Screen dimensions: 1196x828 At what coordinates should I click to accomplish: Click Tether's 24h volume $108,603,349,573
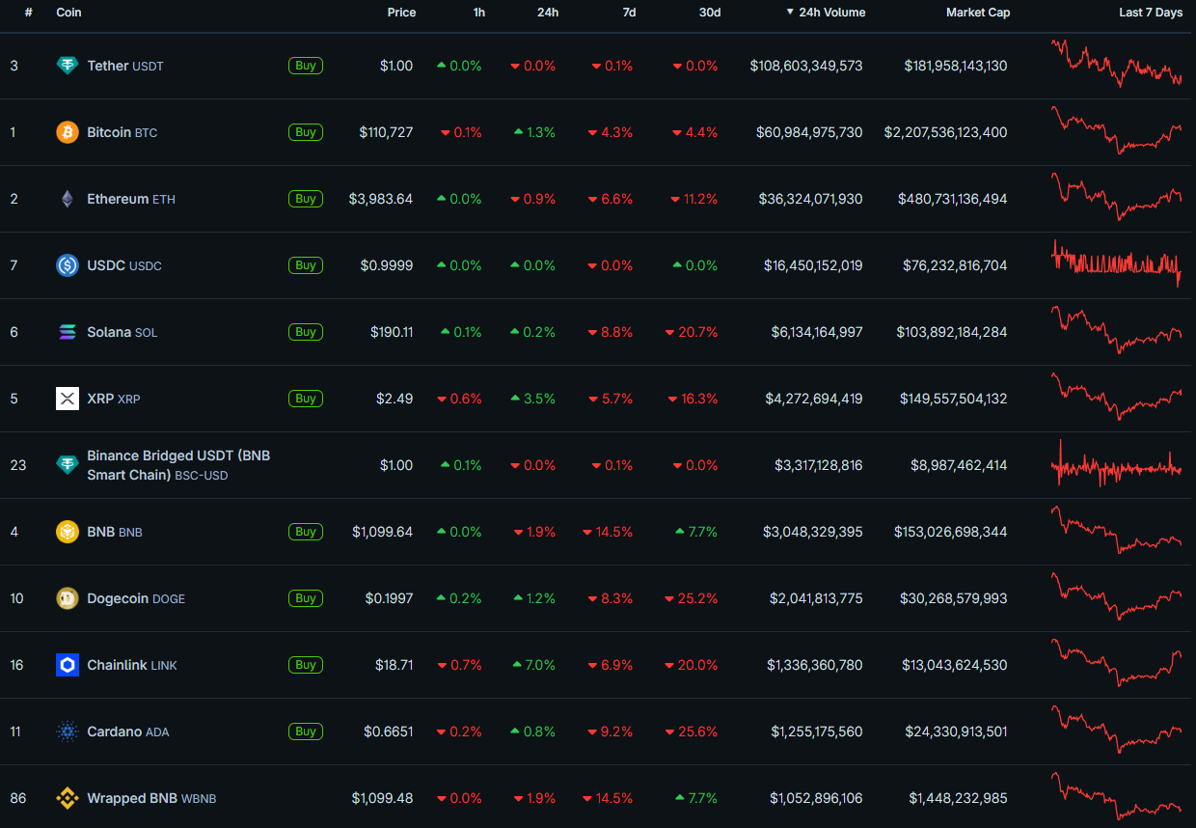806,66
